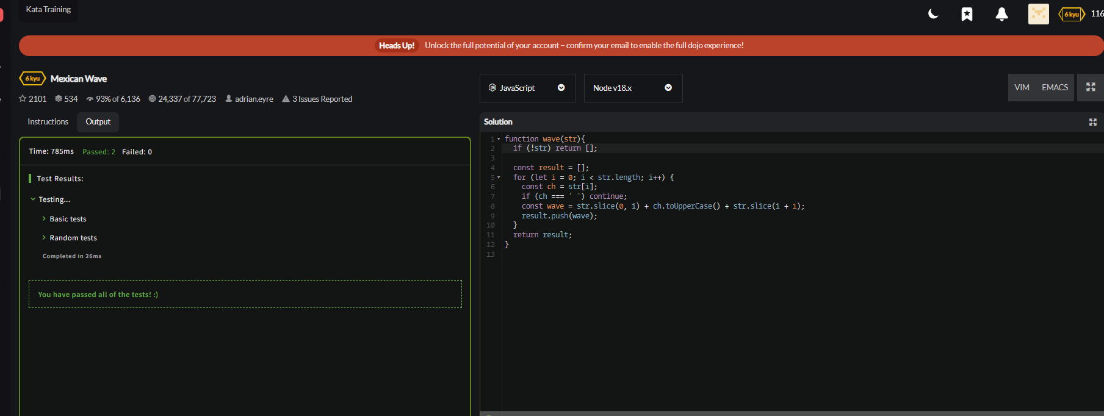
Task: Open the Node v18.x version dropdown
Action: pos(633,88)
